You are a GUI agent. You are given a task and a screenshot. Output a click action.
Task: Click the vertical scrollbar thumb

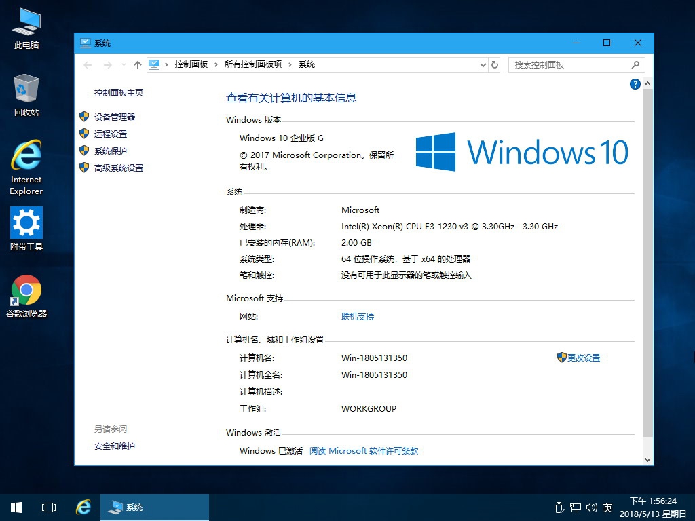pos(647,263)
